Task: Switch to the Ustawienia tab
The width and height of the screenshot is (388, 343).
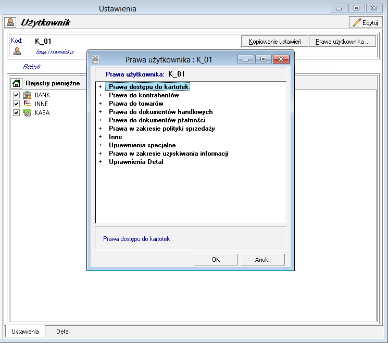Action: [x=25, y=332]
